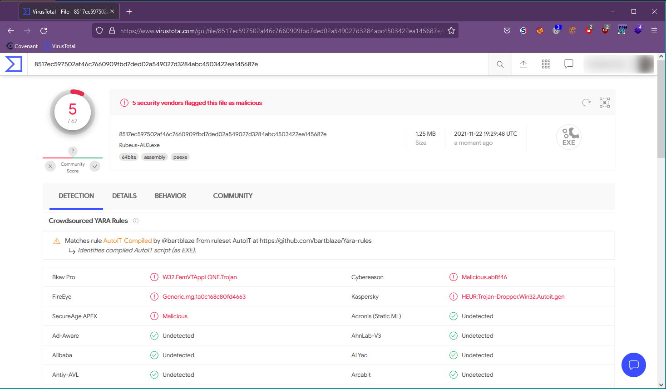Click the YARA rules info icon
666x389 pixels.
point(136,221)
